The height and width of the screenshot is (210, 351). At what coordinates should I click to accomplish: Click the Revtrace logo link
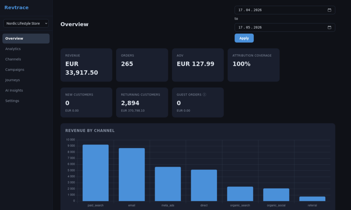pos(16,8)
